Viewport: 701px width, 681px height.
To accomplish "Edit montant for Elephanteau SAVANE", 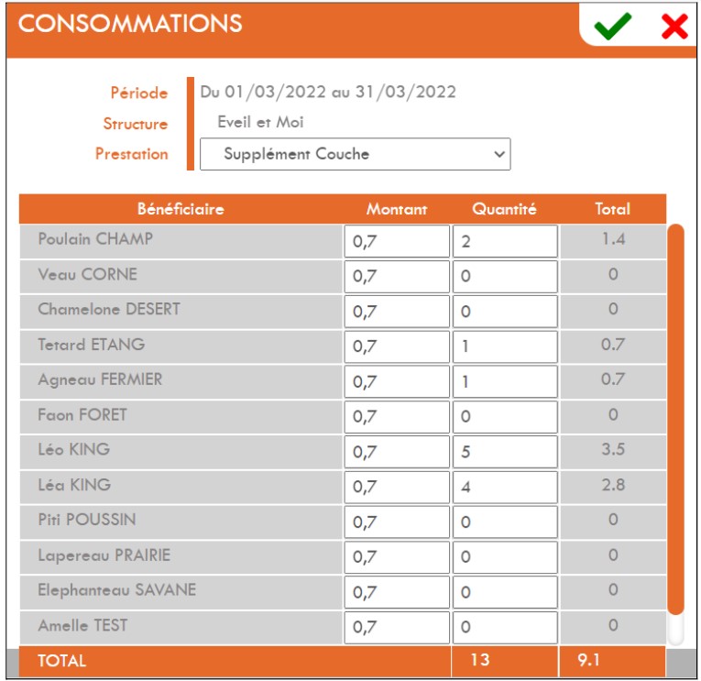I will click(397, 592).
